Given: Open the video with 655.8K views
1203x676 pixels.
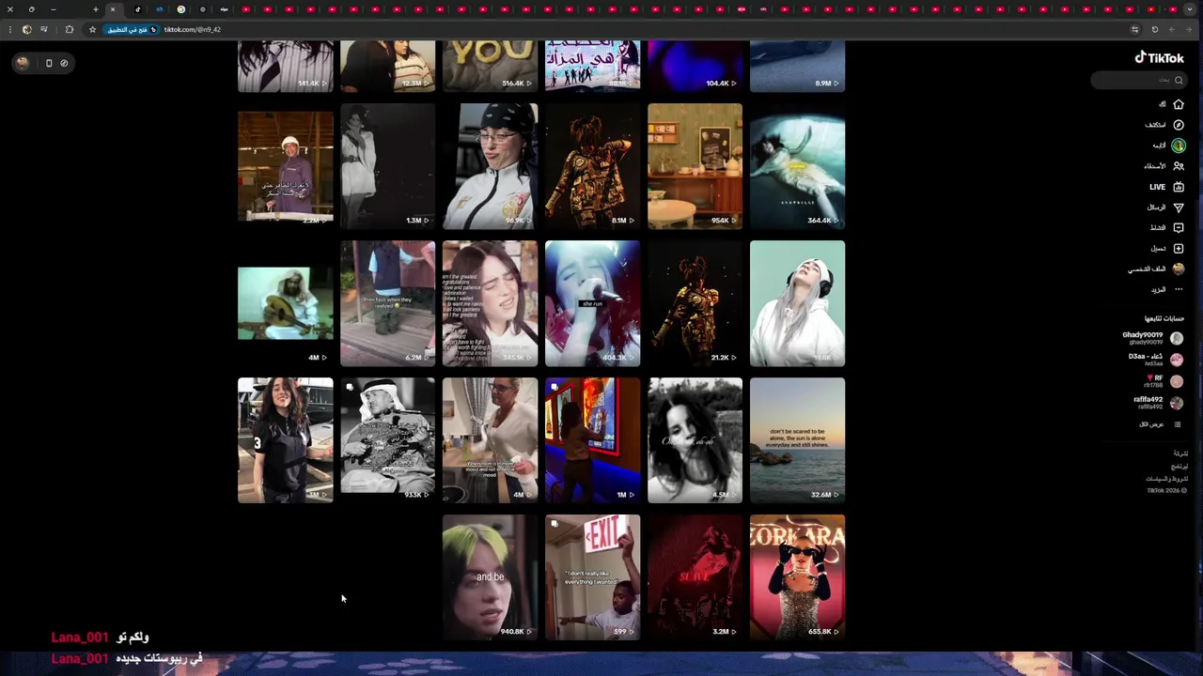Looking at the screenshot, I should 797,577.
